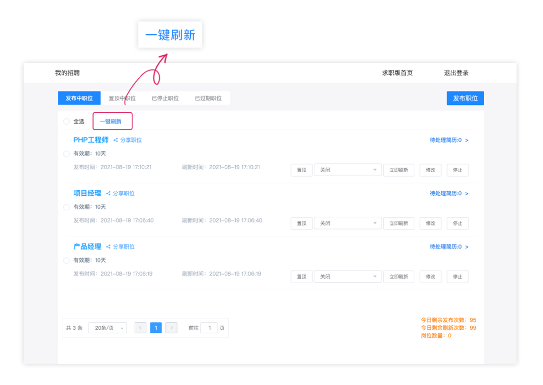Click the 一键刷新 button

112,121
